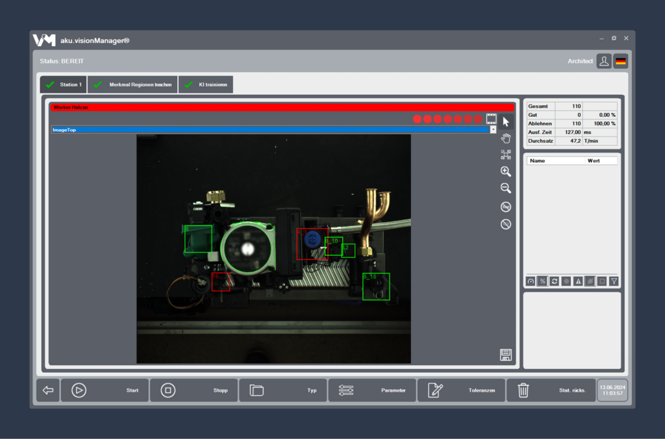
Task: Select the pointer/selection tool
Action: [x=506, y=121]
